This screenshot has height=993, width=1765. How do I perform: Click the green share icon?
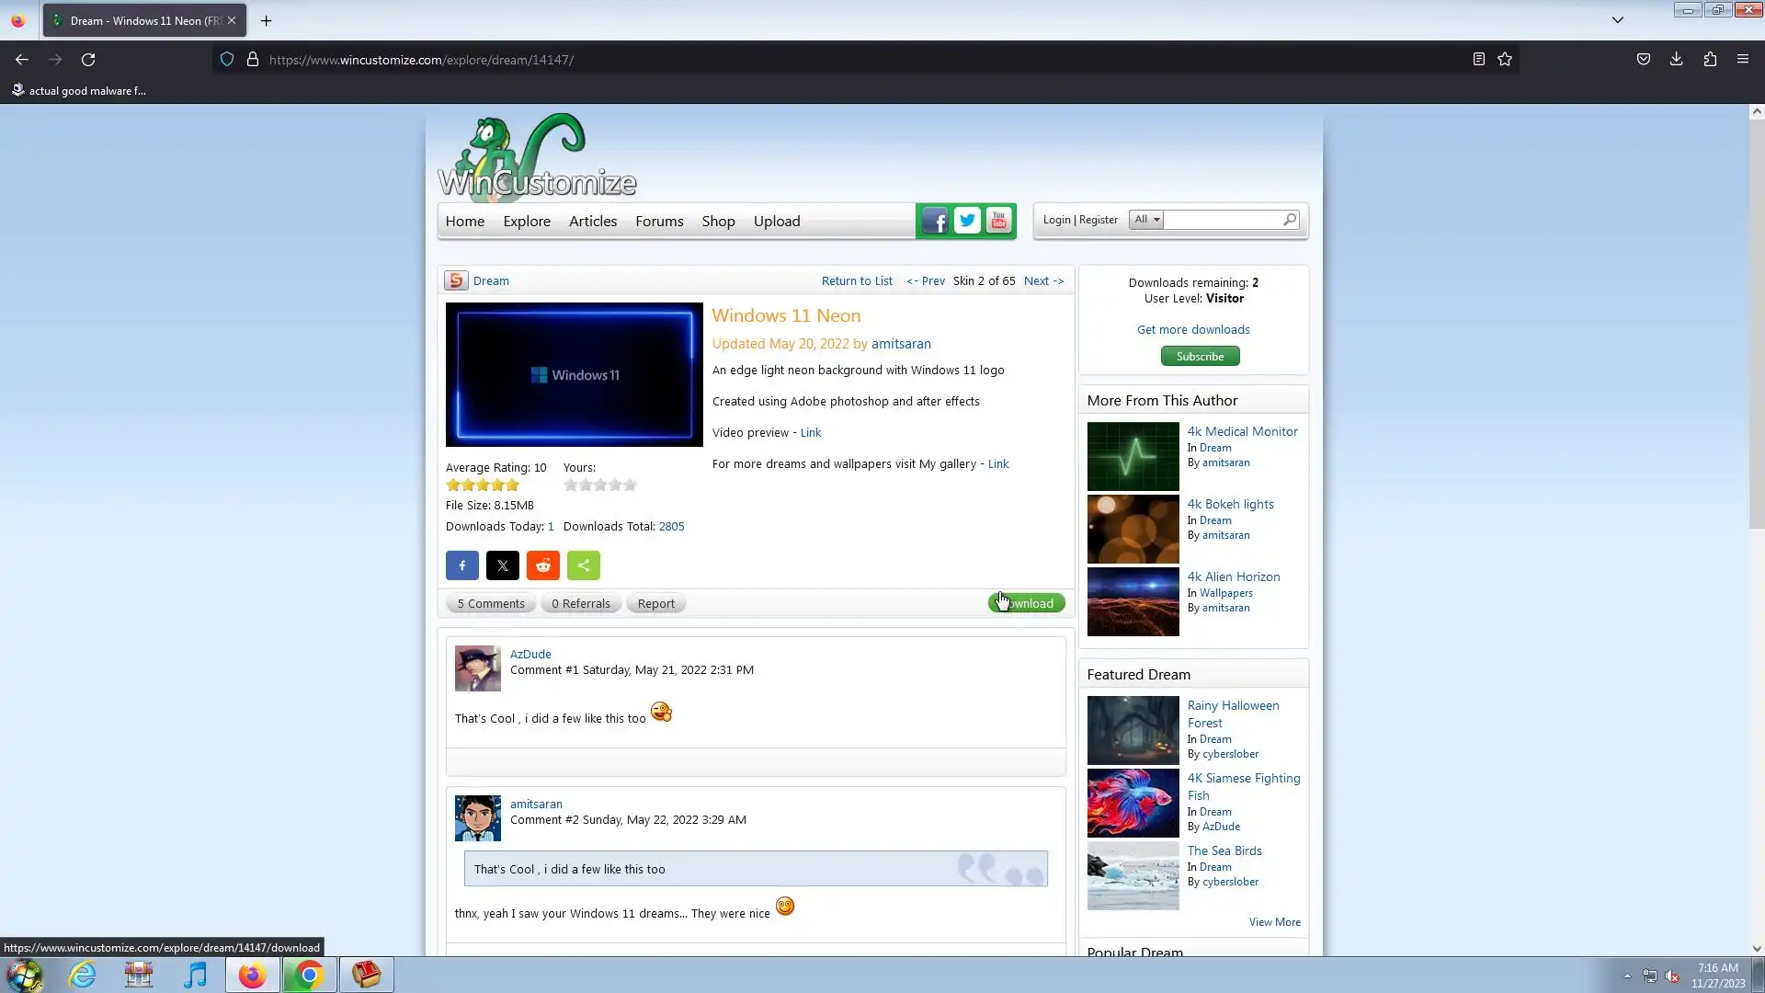(583, 565)
